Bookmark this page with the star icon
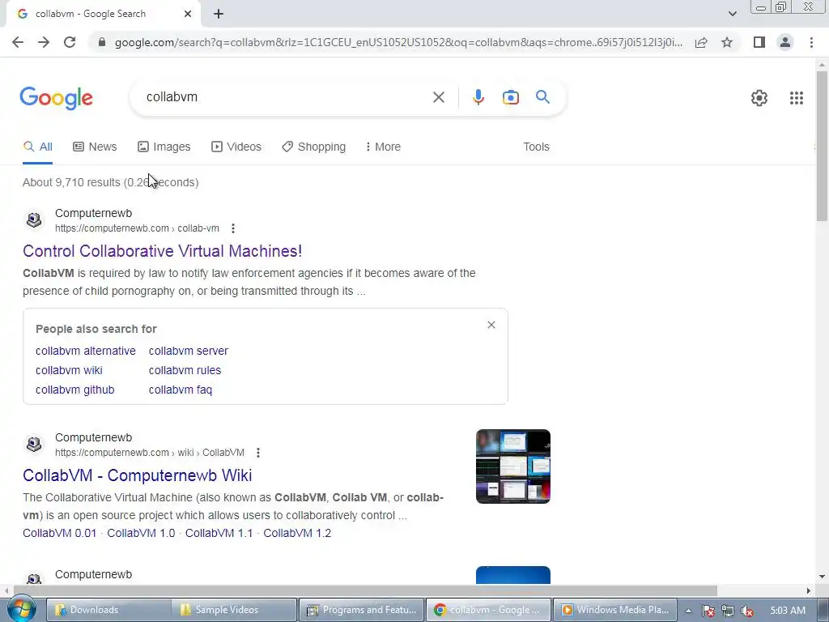Screen dimensions: 829x622 [727, 42]
